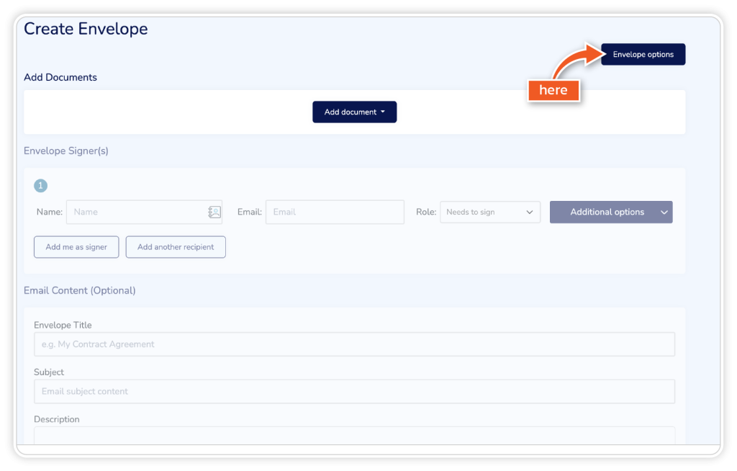Expand the Add document dropdown

tap(354, 112)
